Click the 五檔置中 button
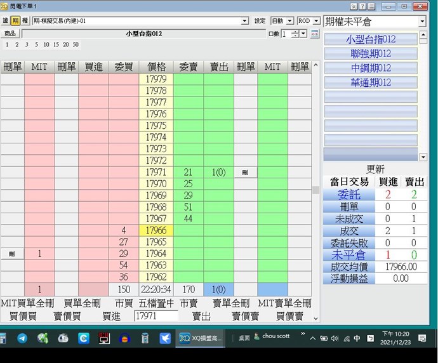The image size is (438, 363). point(156,303)
